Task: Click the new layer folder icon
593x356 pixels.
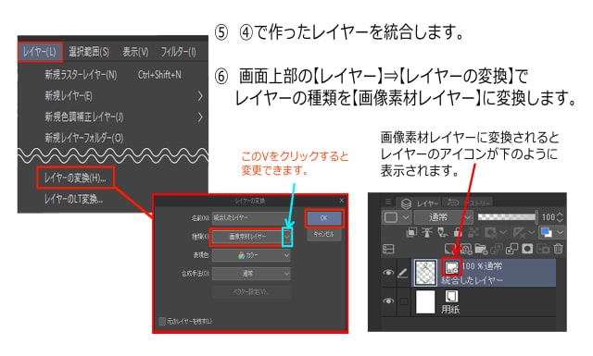Action: coord(481,249)
